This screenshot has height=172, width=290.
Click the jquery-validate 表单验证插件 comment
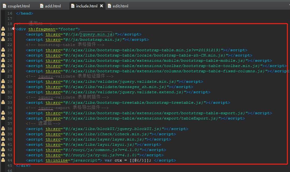coord(70,76)
